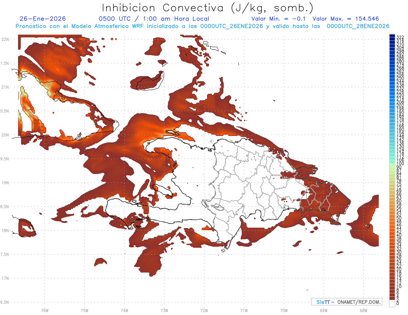Click the "20N" latitude label
Screen dimensions: 408x315
[x=5, y=135]
